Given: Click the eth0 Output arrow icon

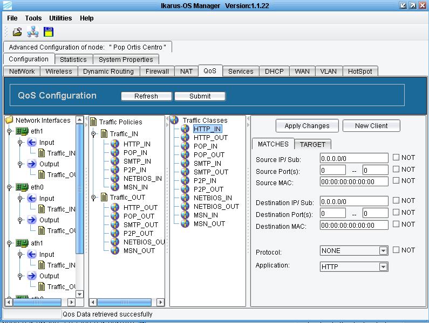Looking at the screenshot, I should tap(31, 220).
